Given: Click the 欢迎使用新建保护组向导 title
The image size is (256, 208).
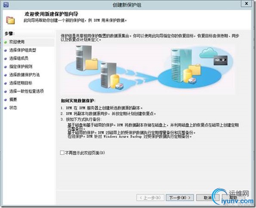Looking at the screenshot, I should coord(52,14).
